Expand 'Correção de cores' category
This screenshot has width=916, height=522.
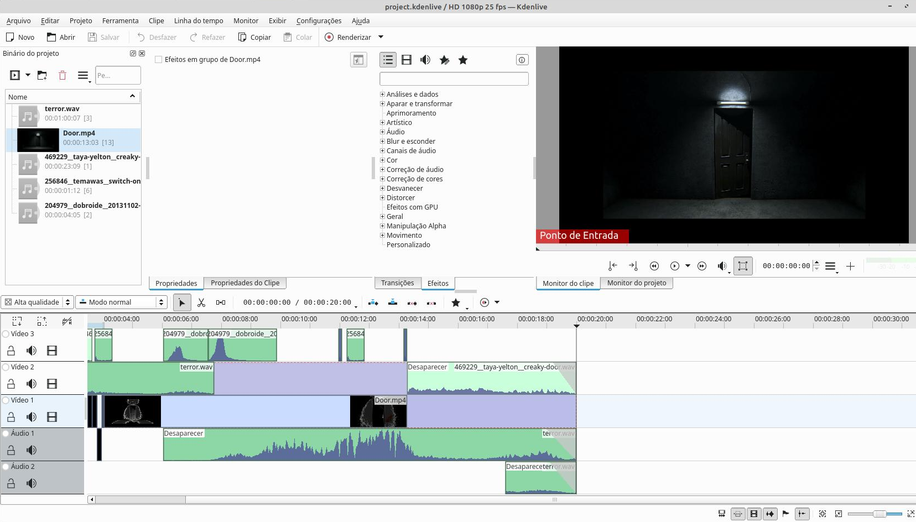click(382, 179)
